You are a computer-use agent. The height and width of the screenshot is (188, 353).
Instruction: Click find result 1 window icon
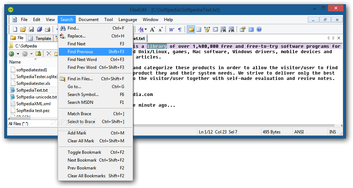tap(223, 29)
